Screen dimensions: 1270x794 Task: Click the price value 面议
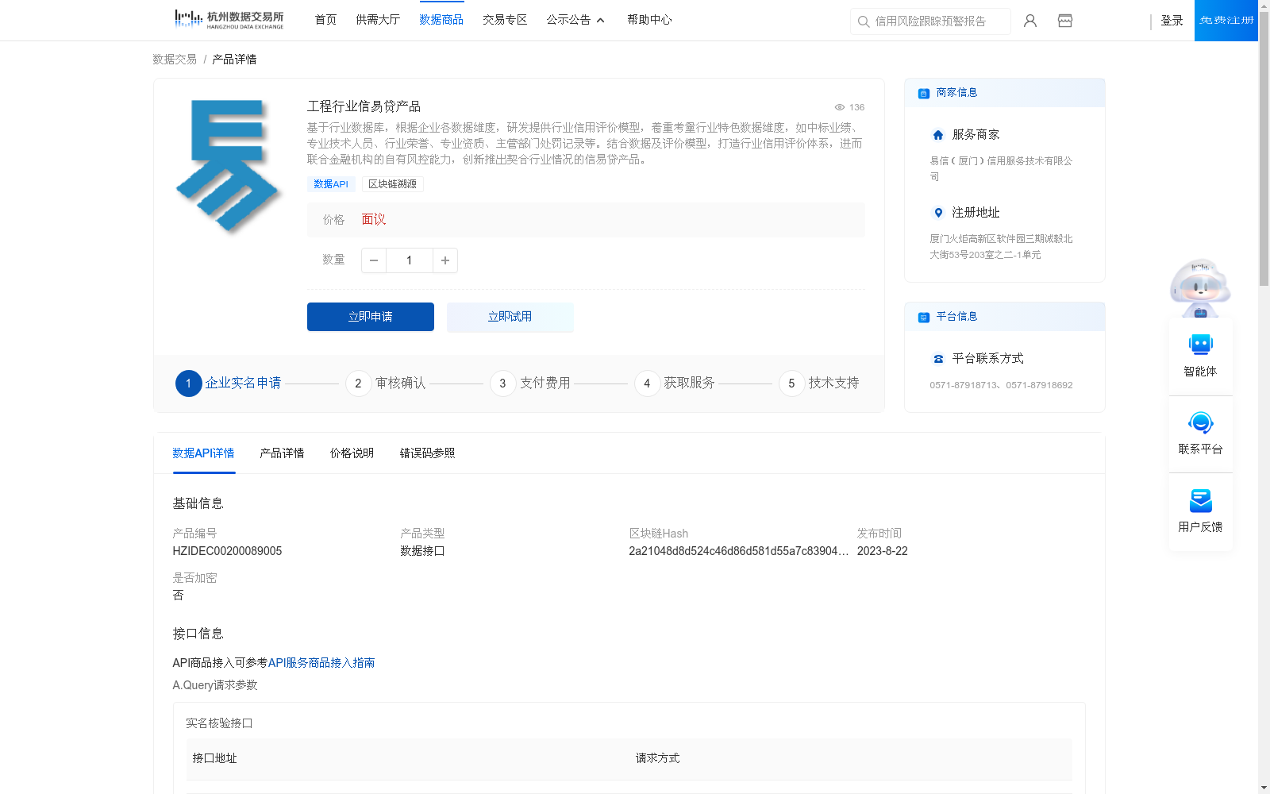click(x=374, y=220)
